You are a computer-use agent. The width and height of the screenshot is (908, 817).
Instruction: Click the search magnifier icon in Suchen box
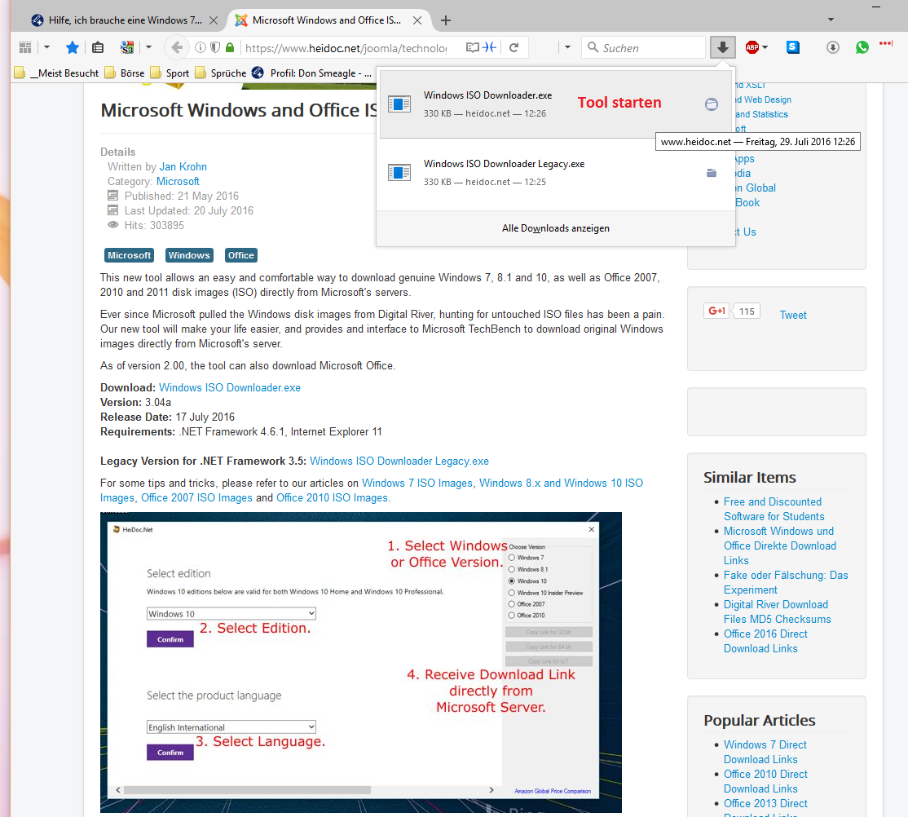click(593, 47)
